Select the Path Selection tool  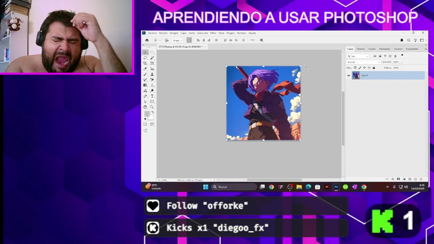click(145, 102)
